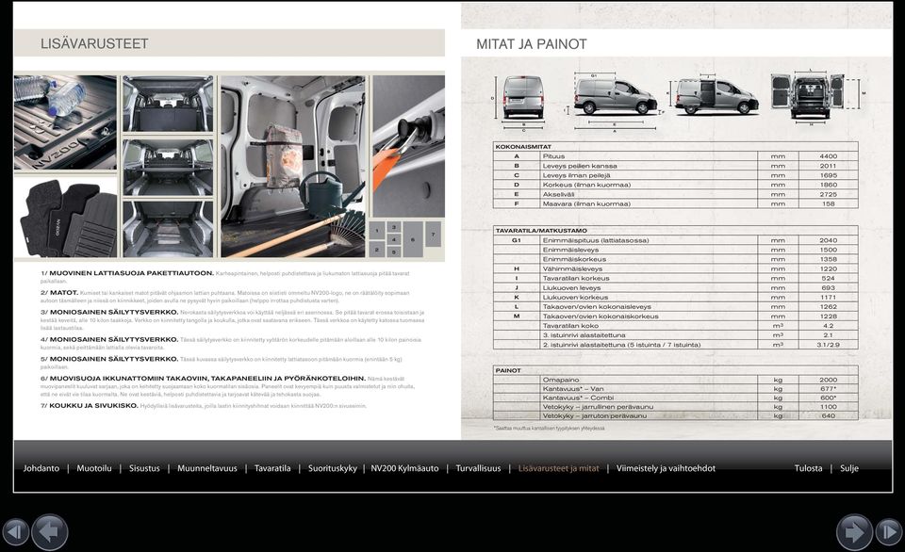Viewport: 905px width, 552px height.
Task: Click the Enimmäiskorkeus row label
Action: pos(574,260)
